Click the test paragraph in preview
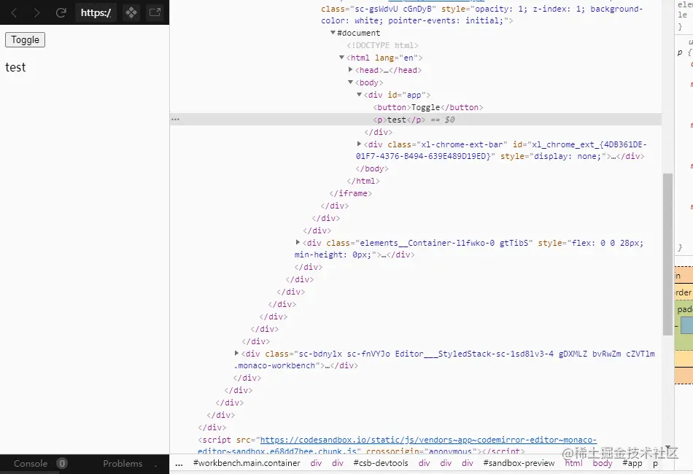This screenshot has height=474, width=693. point(15,67)
